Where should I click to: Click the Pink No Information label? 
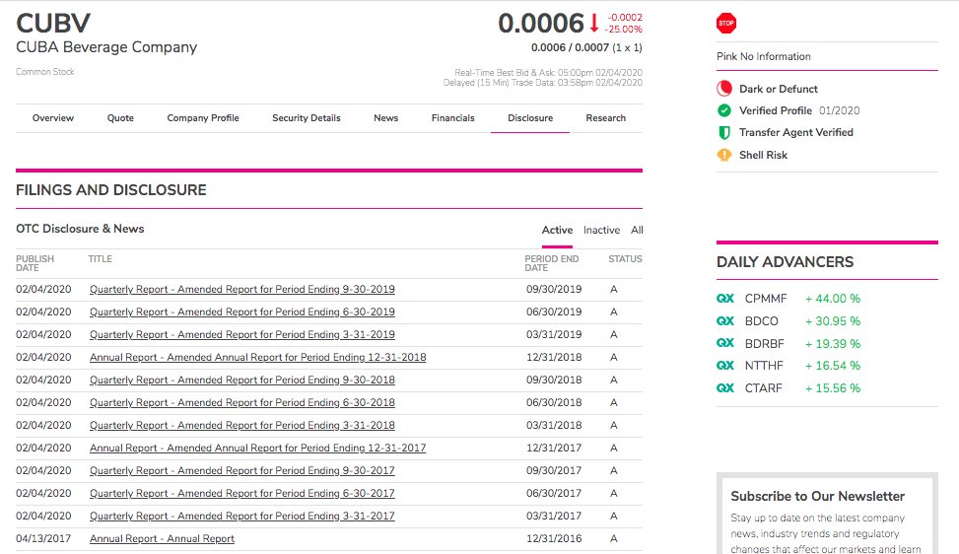click(x=763, y=56)
